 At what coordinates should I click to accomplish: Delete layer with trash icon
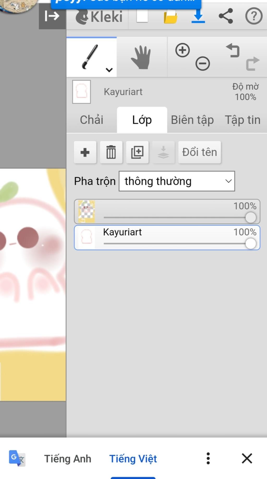click(111, 152)
